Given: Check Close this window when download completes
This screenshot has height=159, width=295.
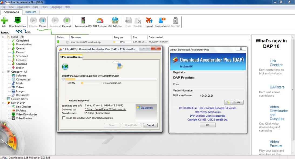Looking at the screenshot, I should 64,118.
